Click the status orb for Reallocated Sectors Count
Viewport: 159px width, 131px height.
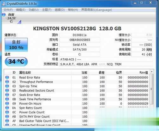pos(7,90)
